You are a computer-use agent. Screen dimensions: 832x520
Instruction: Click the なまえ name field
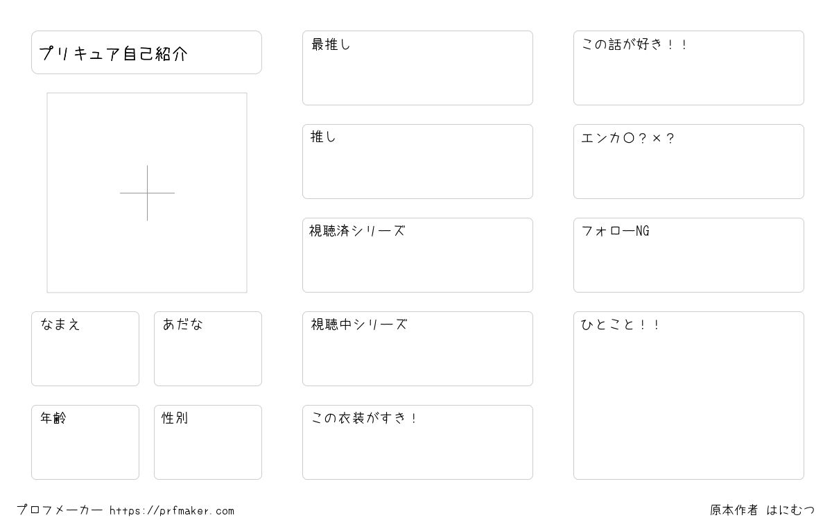(x=85, y=349)
